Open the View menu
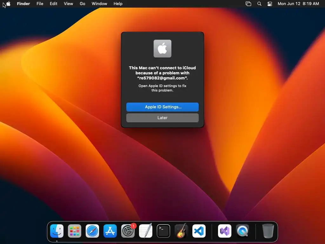 point(69,3)
